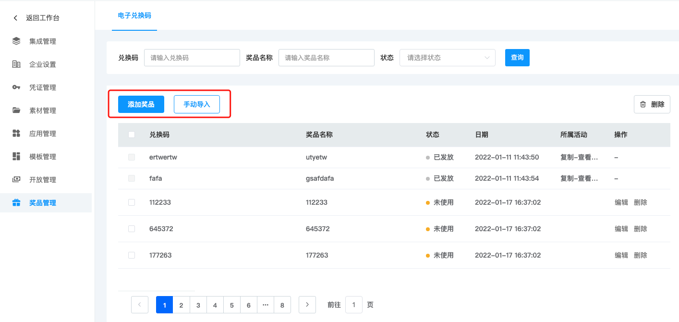Check the box for row 112233
Image resolution: width=679 pixels, height=322 pixels.
click(x=132, y=202)
